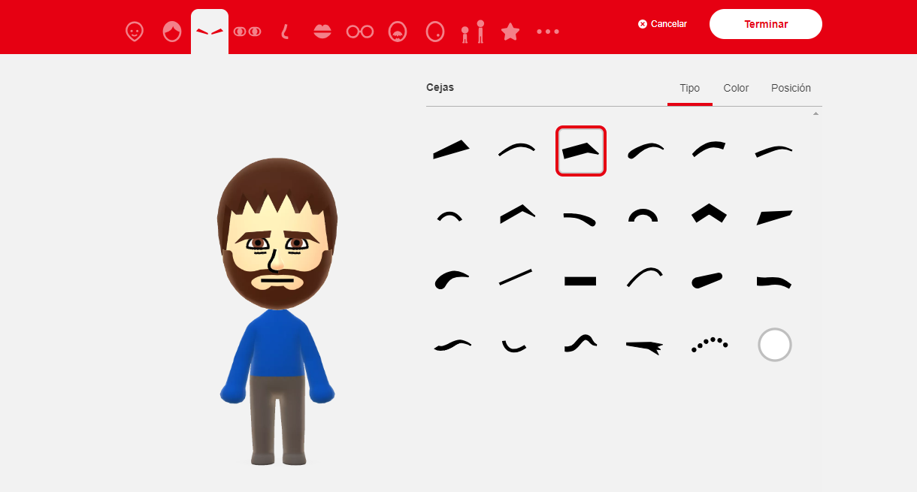Open the nose category
Screen dimensions: 917x492
point(285,32)
